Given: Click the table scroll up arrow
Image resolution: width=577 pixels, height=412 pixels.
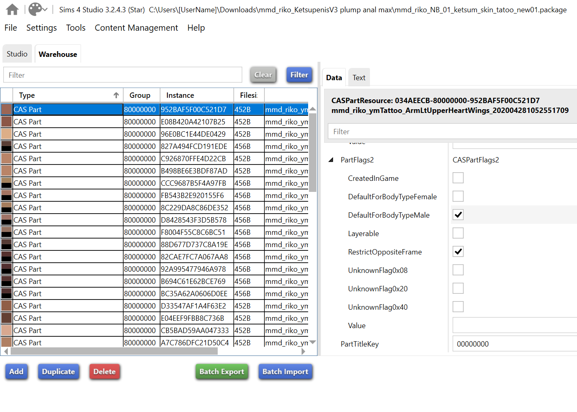Looking at the screenshot, I should [313, 109].
